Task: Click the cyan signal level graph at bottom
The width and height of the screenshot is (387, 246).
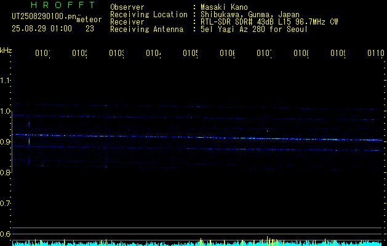Action: click(197, 242)
